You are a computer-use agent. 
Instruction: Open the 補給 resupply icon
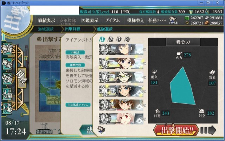pos(7,63)
